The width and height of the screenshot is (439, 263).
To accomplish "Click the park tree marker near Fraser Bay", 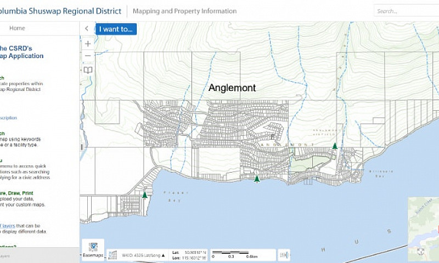I will (x=144, y=195).
